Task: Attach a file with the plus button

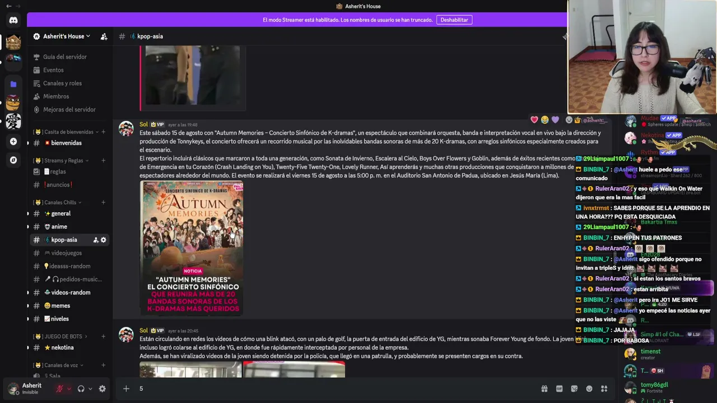Action: pos(126,388)
